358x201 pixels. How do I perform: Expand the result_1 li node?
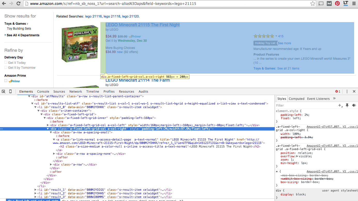(x=36, y=190)
